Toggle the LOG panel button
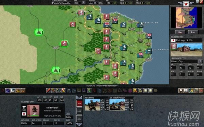Screen dimensions: 204x127 (79, 111)
